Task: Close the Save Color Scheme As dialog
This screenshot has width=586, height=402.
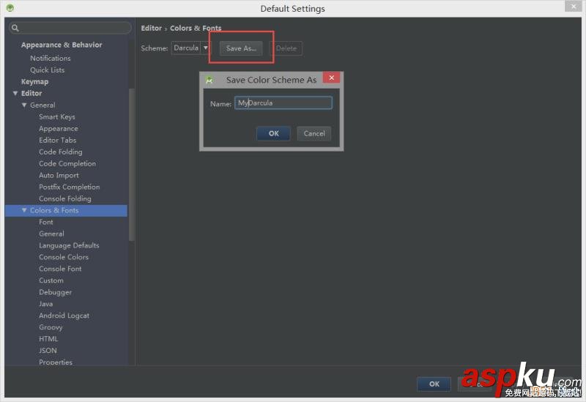Action: (x=331, y=78)
